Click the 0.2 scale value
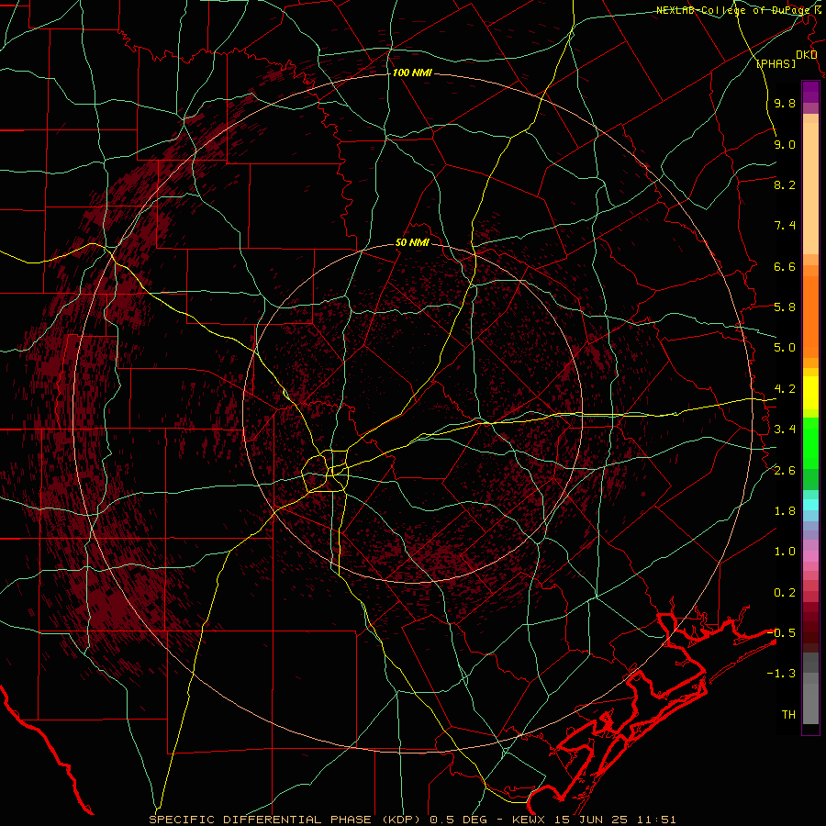This screenshot has width=826, height=826. (x=785, y=593)
